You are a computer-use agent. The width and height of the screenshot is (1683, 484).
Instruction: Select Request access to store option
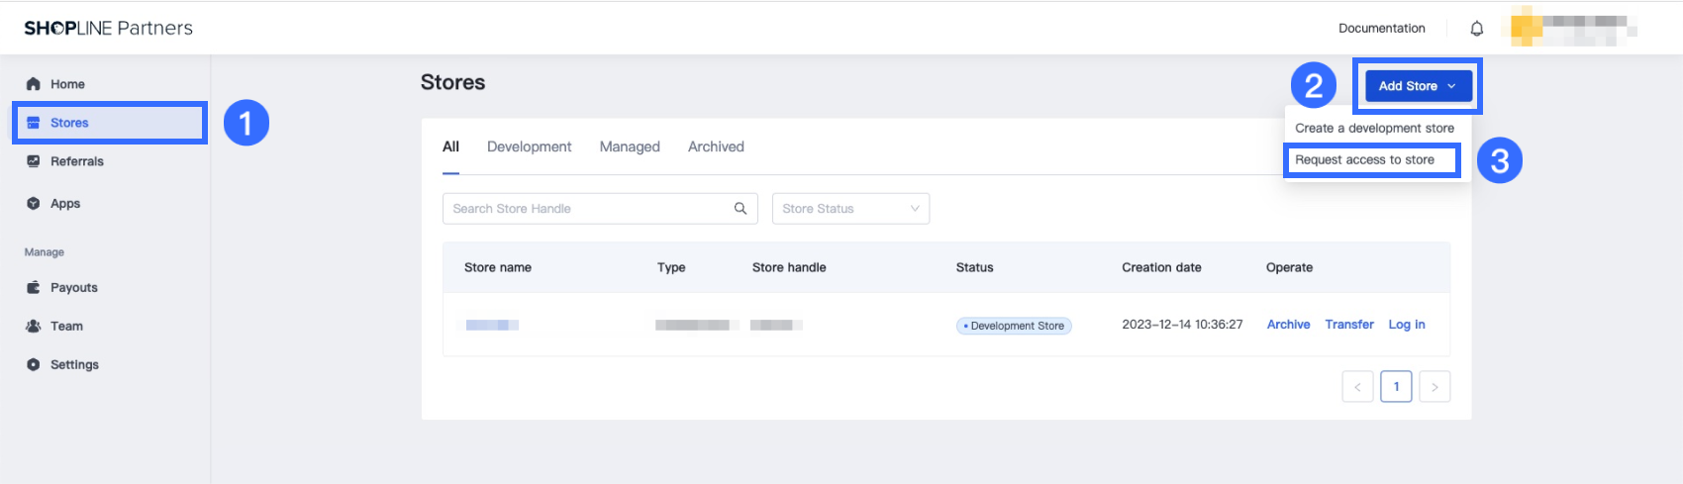tap(1364, 160)
